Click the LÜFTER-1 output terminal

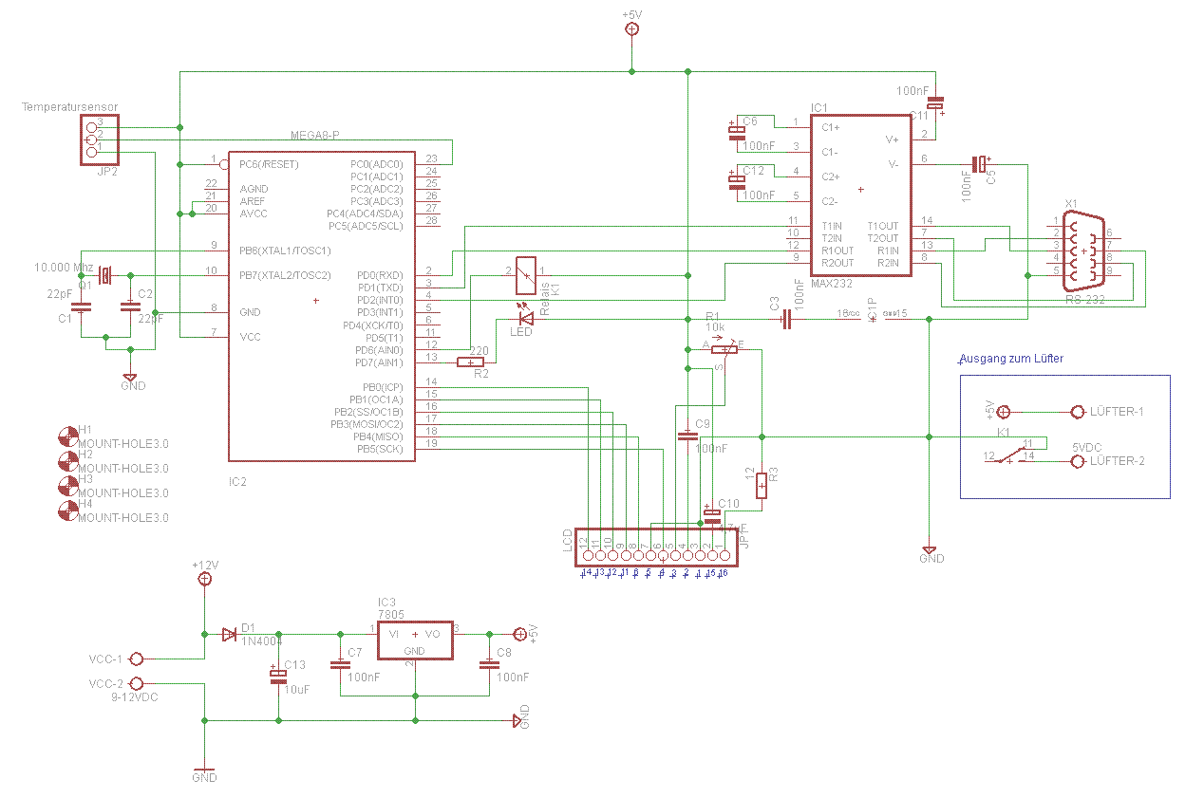tap(1077, 412)
